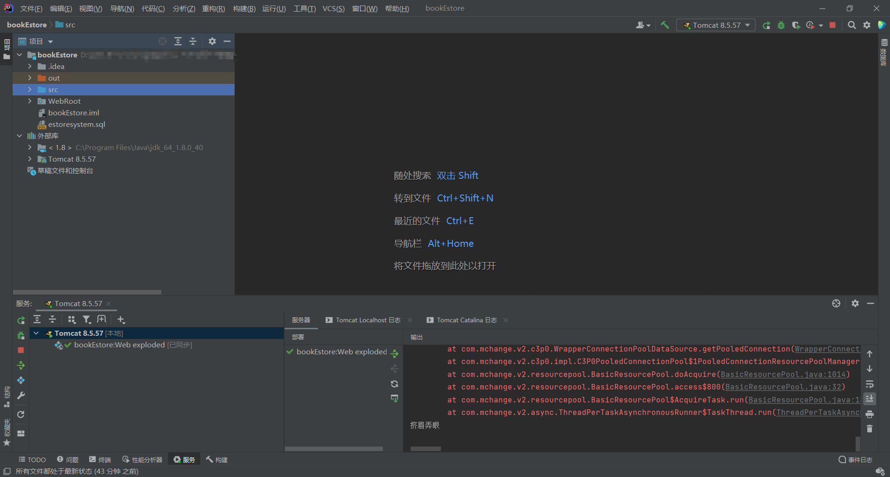Click Project panel horizontal scrollbar
890x477 pixels.
[x=87, y=292]
